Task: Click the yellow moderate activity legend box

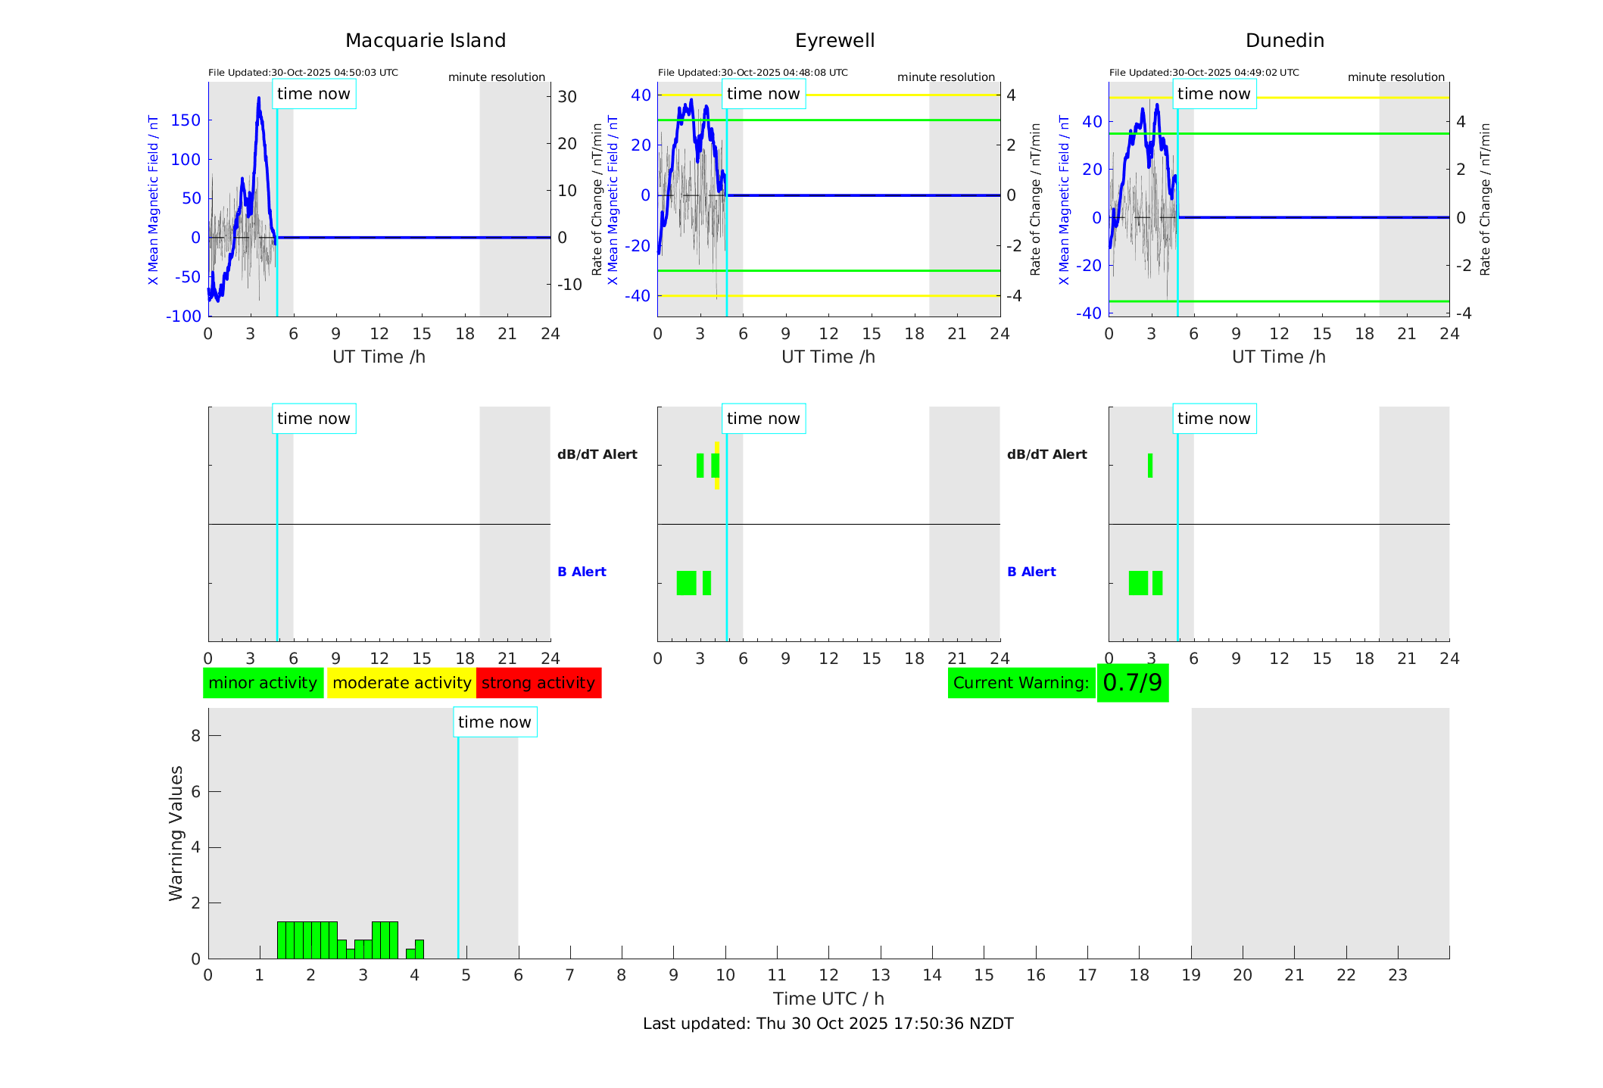Action: pos(401,683)
